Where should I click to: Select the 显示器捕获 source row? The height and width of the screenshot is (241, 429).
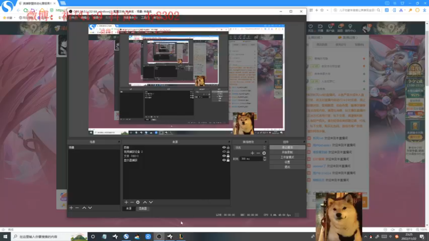point(176,160)
